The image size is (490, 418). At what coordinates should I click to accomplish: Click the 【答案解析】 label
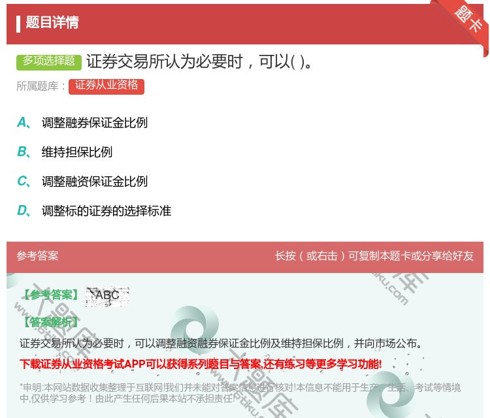tap(51, 322)
